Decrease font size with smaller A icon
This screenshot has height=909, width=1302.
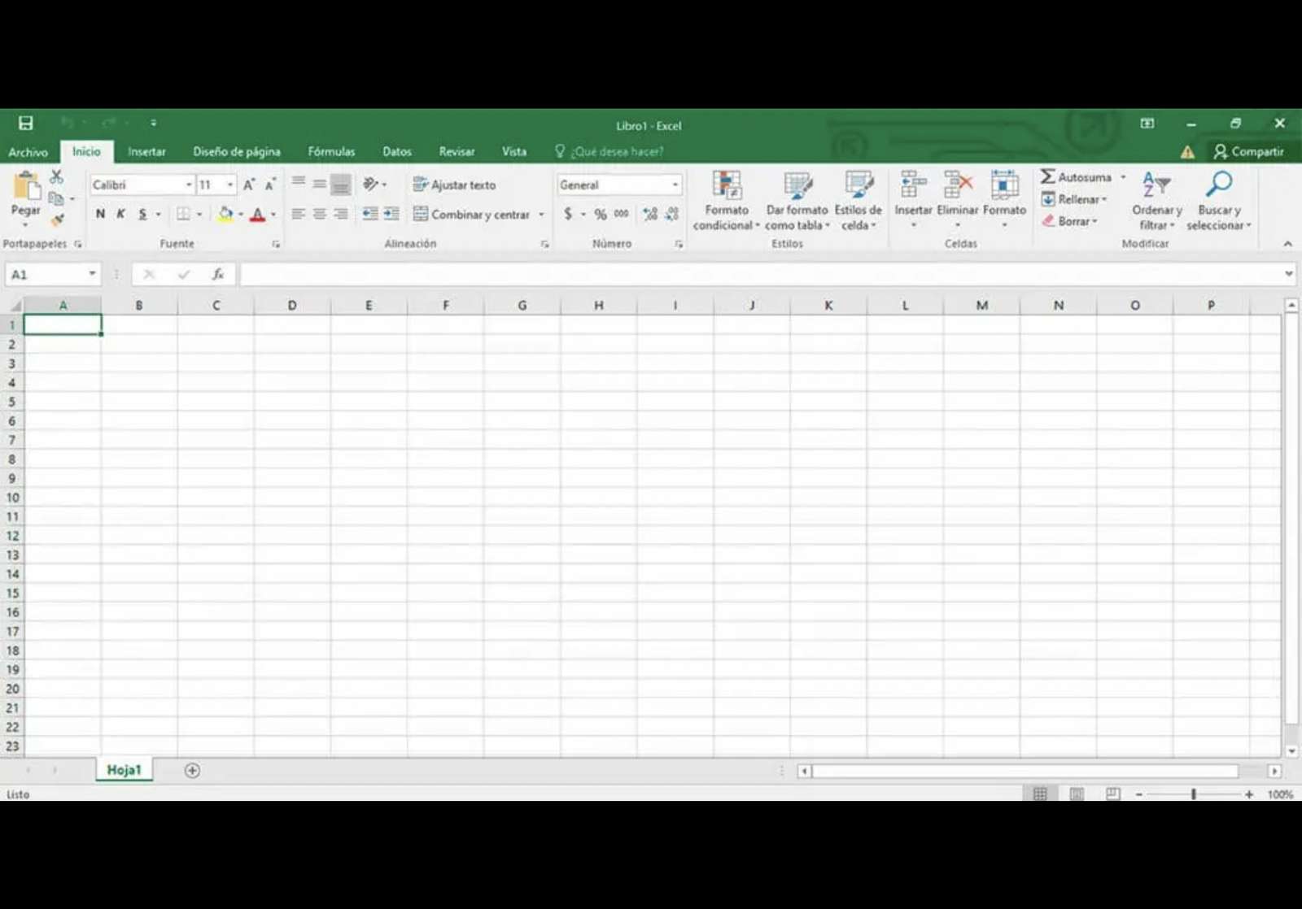pos(270,185)
